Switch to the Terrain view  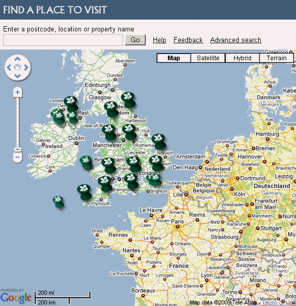[x=276, y=58]
